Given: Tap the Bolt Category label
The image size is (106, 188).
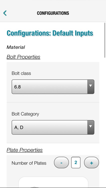Looking at the screenshot, I should tap(25, 114).
